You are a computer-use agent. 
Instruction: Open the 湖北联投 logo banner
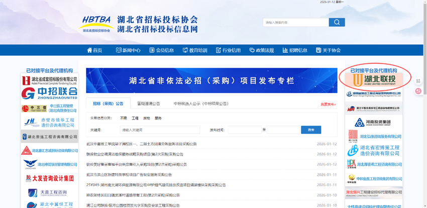tap(374, 79)
